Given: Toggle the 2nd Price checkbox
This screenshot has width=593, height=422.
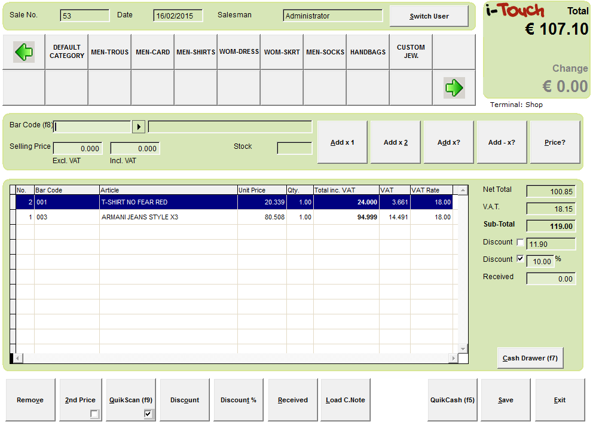Looking at the screenshot, I should (x=94, y=414).
